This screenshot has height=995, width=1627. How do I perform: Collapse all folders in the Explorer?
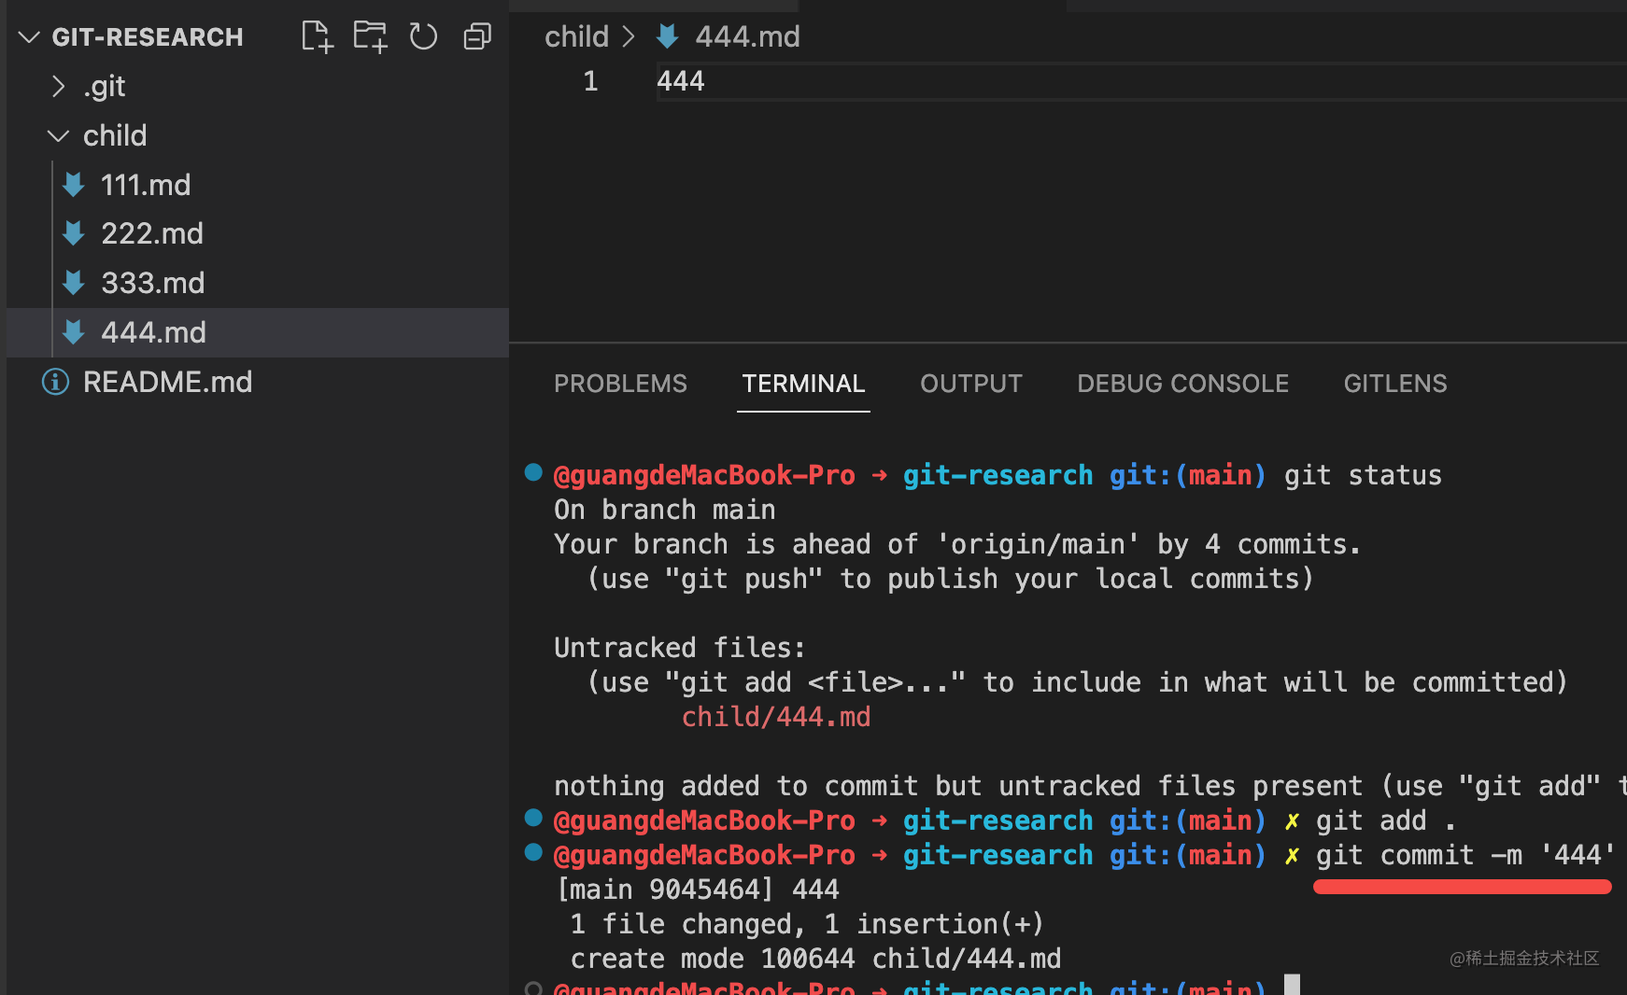[476, 36]
